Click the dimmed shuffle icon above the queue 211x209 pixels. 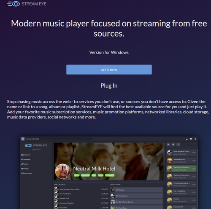[x=179, y=145]
